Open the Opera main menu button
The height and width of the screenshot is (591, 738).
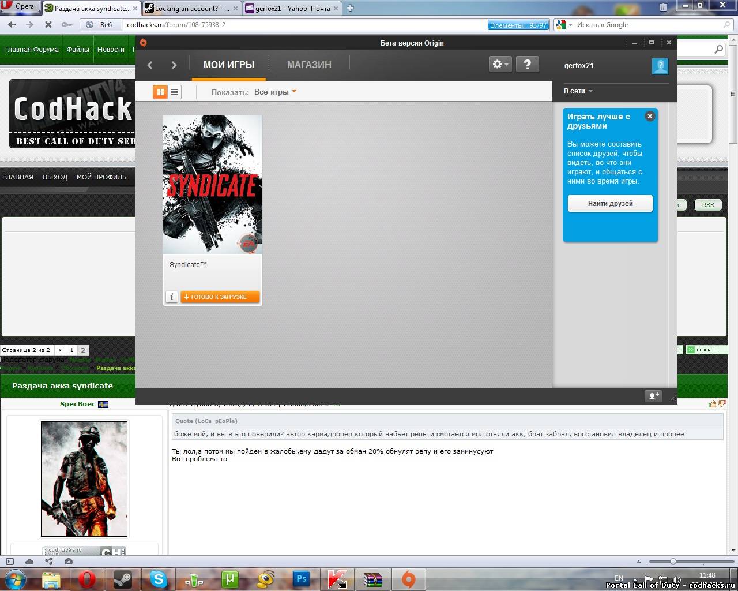(x=20, y=6)
